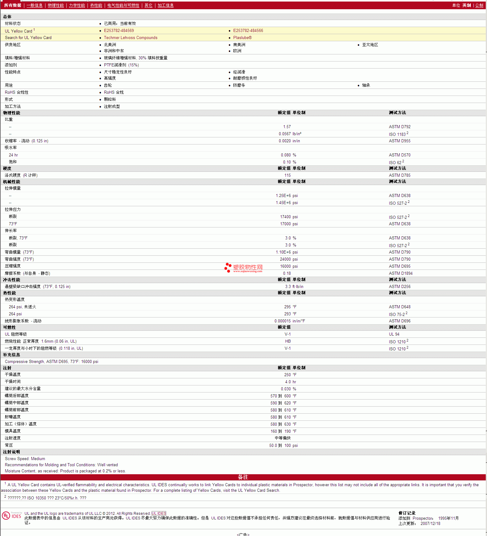Click the ASTM D955 test method

(x=399, y=141)
